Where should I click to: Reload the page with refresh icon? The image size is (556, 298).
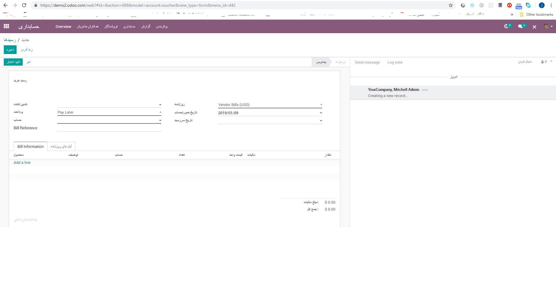24,5
